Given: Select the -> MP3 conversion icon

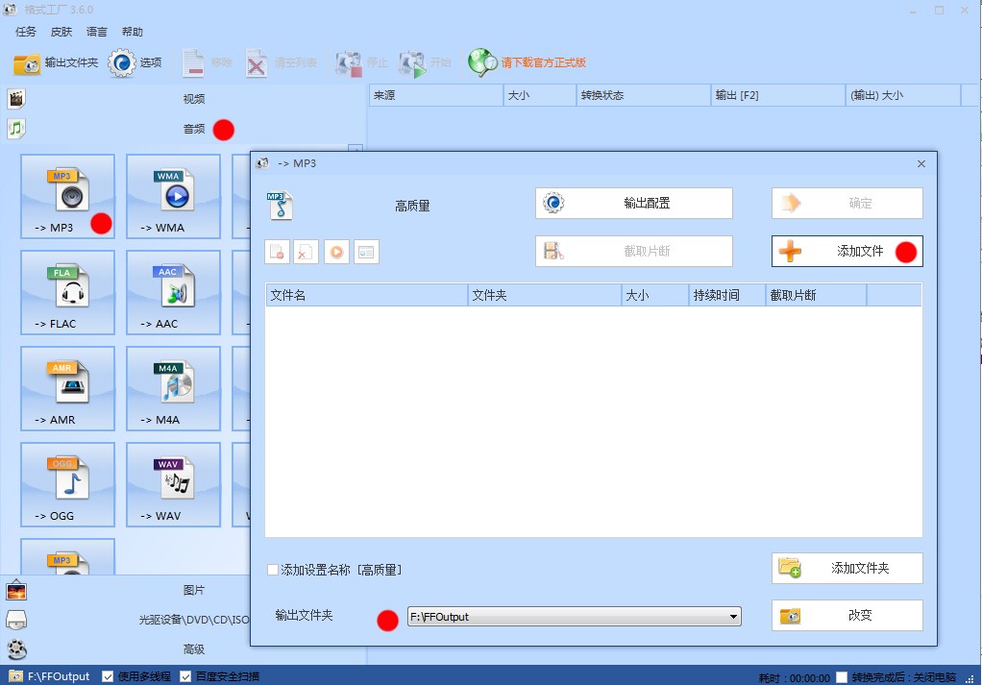Looking at the screenshot, I should [67, 197].
